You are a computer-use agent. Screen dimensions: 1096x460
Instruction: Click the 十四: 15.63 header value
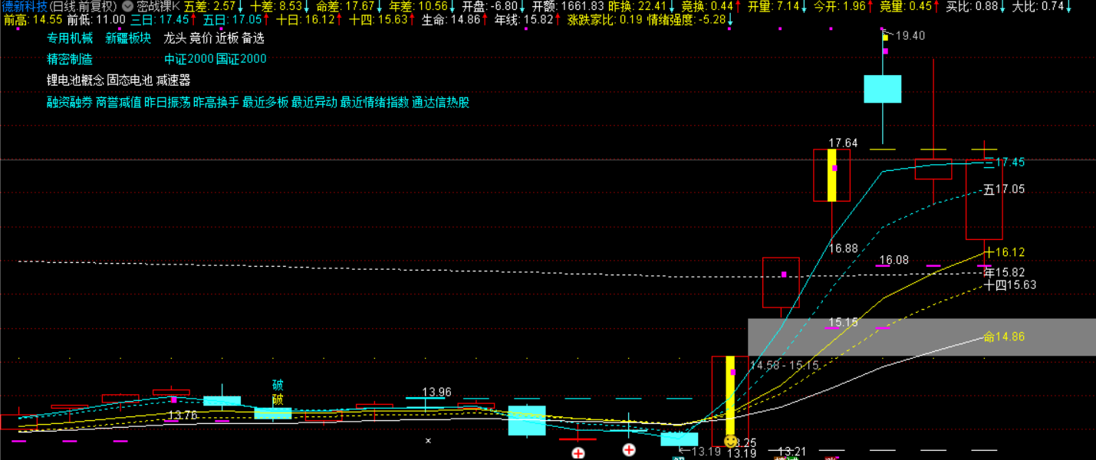click(377, 20)
